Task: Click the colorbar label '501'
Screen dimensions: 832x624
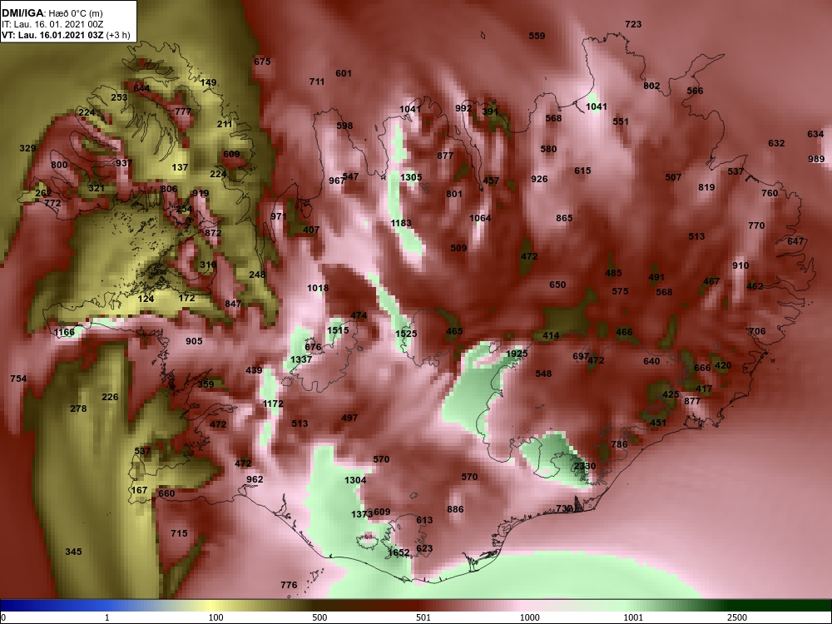Action: tap(423, 617)
